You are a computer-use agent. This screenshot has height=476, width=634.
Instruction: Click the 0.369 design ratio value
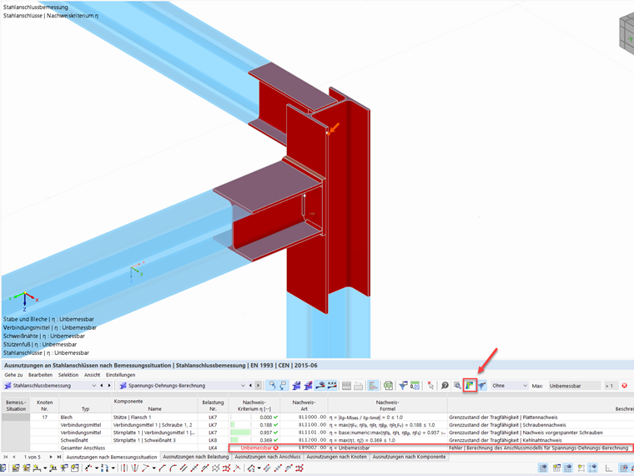(265, 440)
